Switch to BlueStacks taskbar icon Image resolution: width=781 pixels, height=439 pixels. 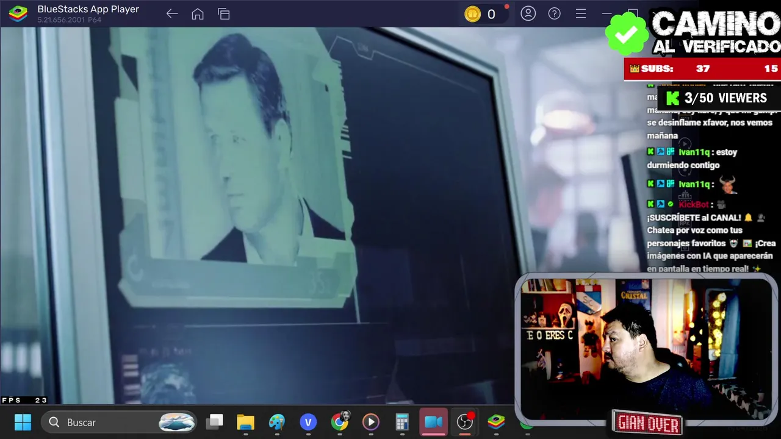[496, 422]
